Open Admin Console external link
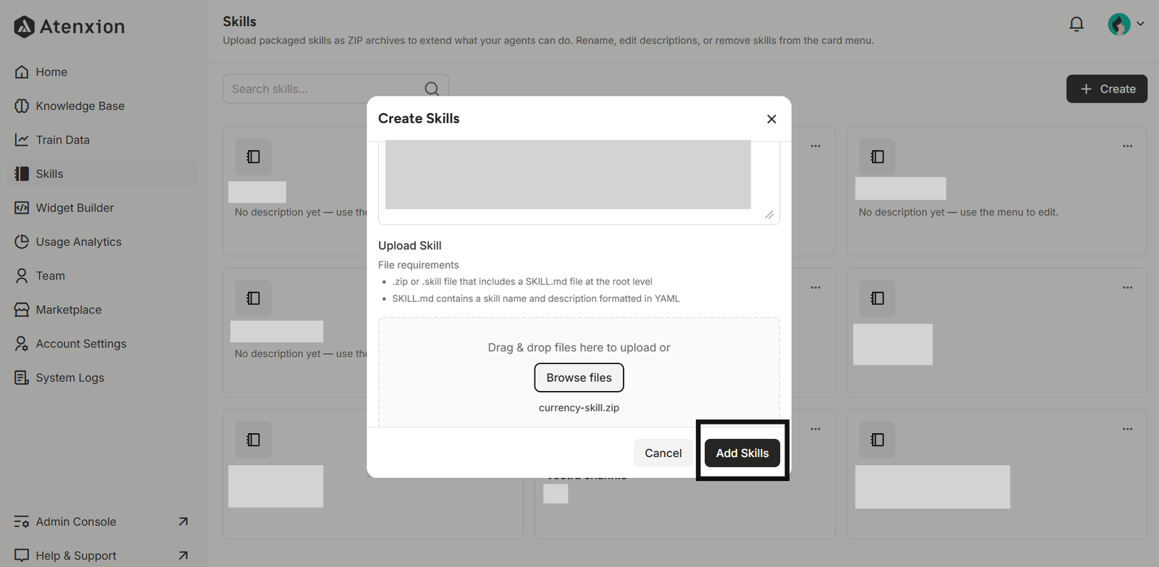 102,521
